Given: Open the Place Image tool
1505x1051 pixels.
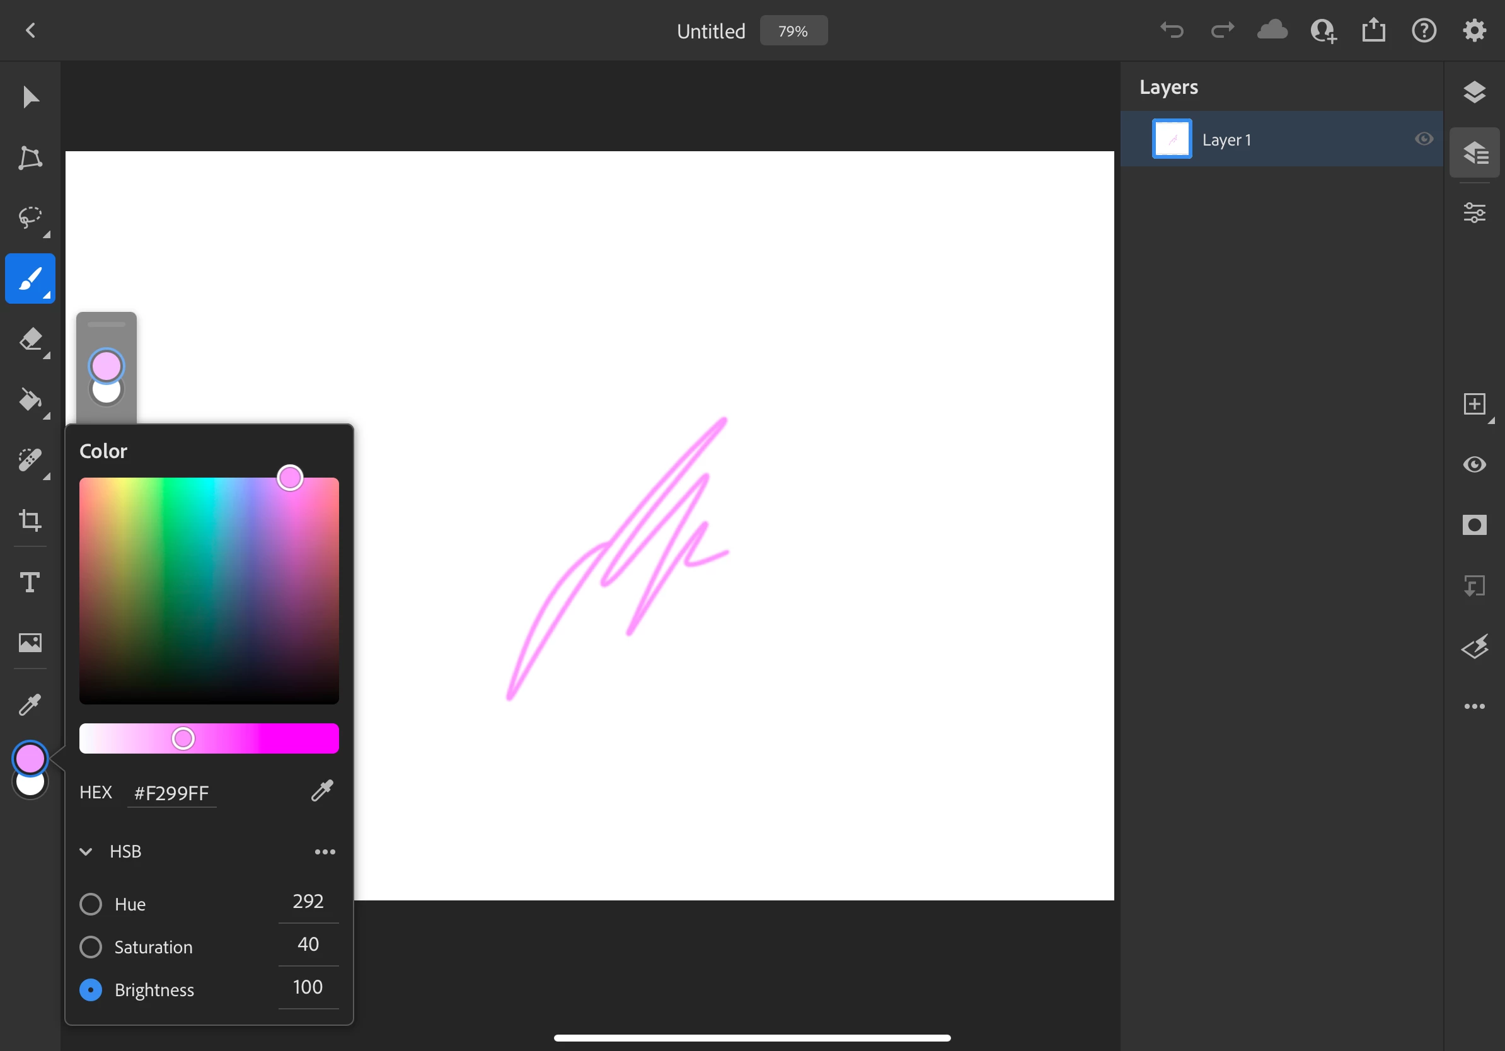Looking at the screenshot, I should tap(30, 642).
